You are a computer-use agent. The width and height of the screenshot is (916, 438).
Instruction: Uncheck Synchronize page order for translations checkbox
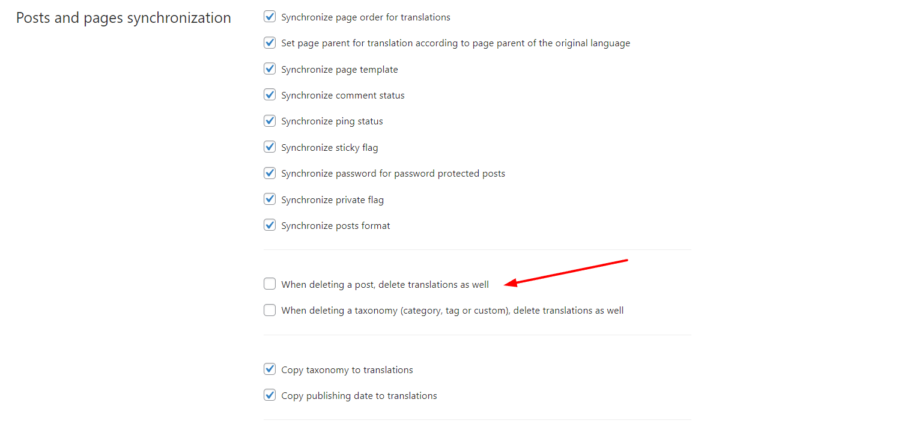tap(270, 17)
